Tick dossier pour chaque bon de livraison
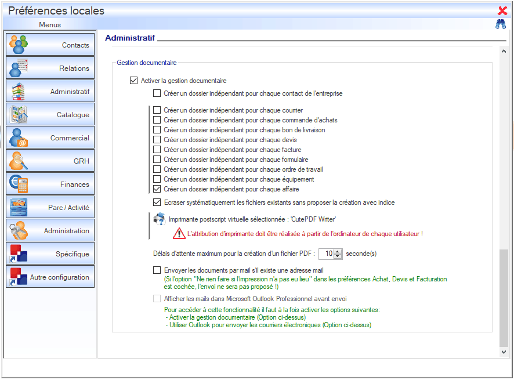The height and width of the screenshot is (380, 514). [157, 130]
